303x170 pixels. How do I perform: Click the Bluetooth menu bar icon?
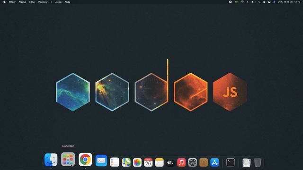point(248,2)
